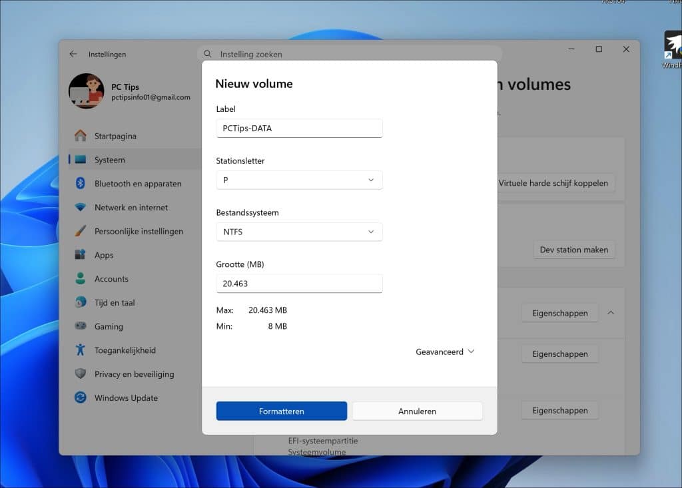The width and height of the screenshot is (682, 488).
Task: Click the Annuleren button
Action: (x=417, y=411)
